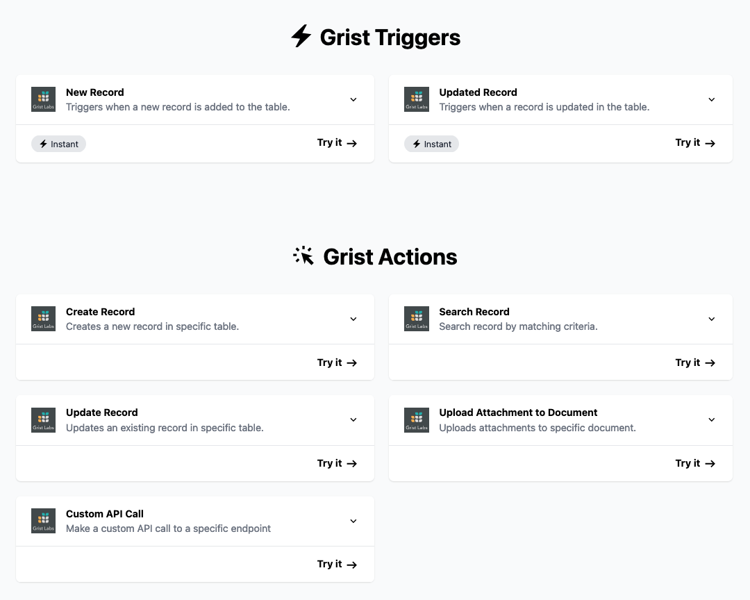Click the Grist Labs icon on New Record trigger

point(42,99)
